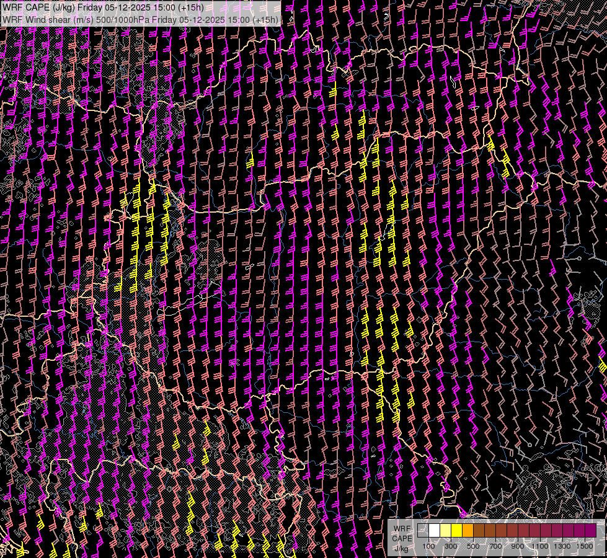
Task: Click the 1100 legend value
Action: (539, 546)
